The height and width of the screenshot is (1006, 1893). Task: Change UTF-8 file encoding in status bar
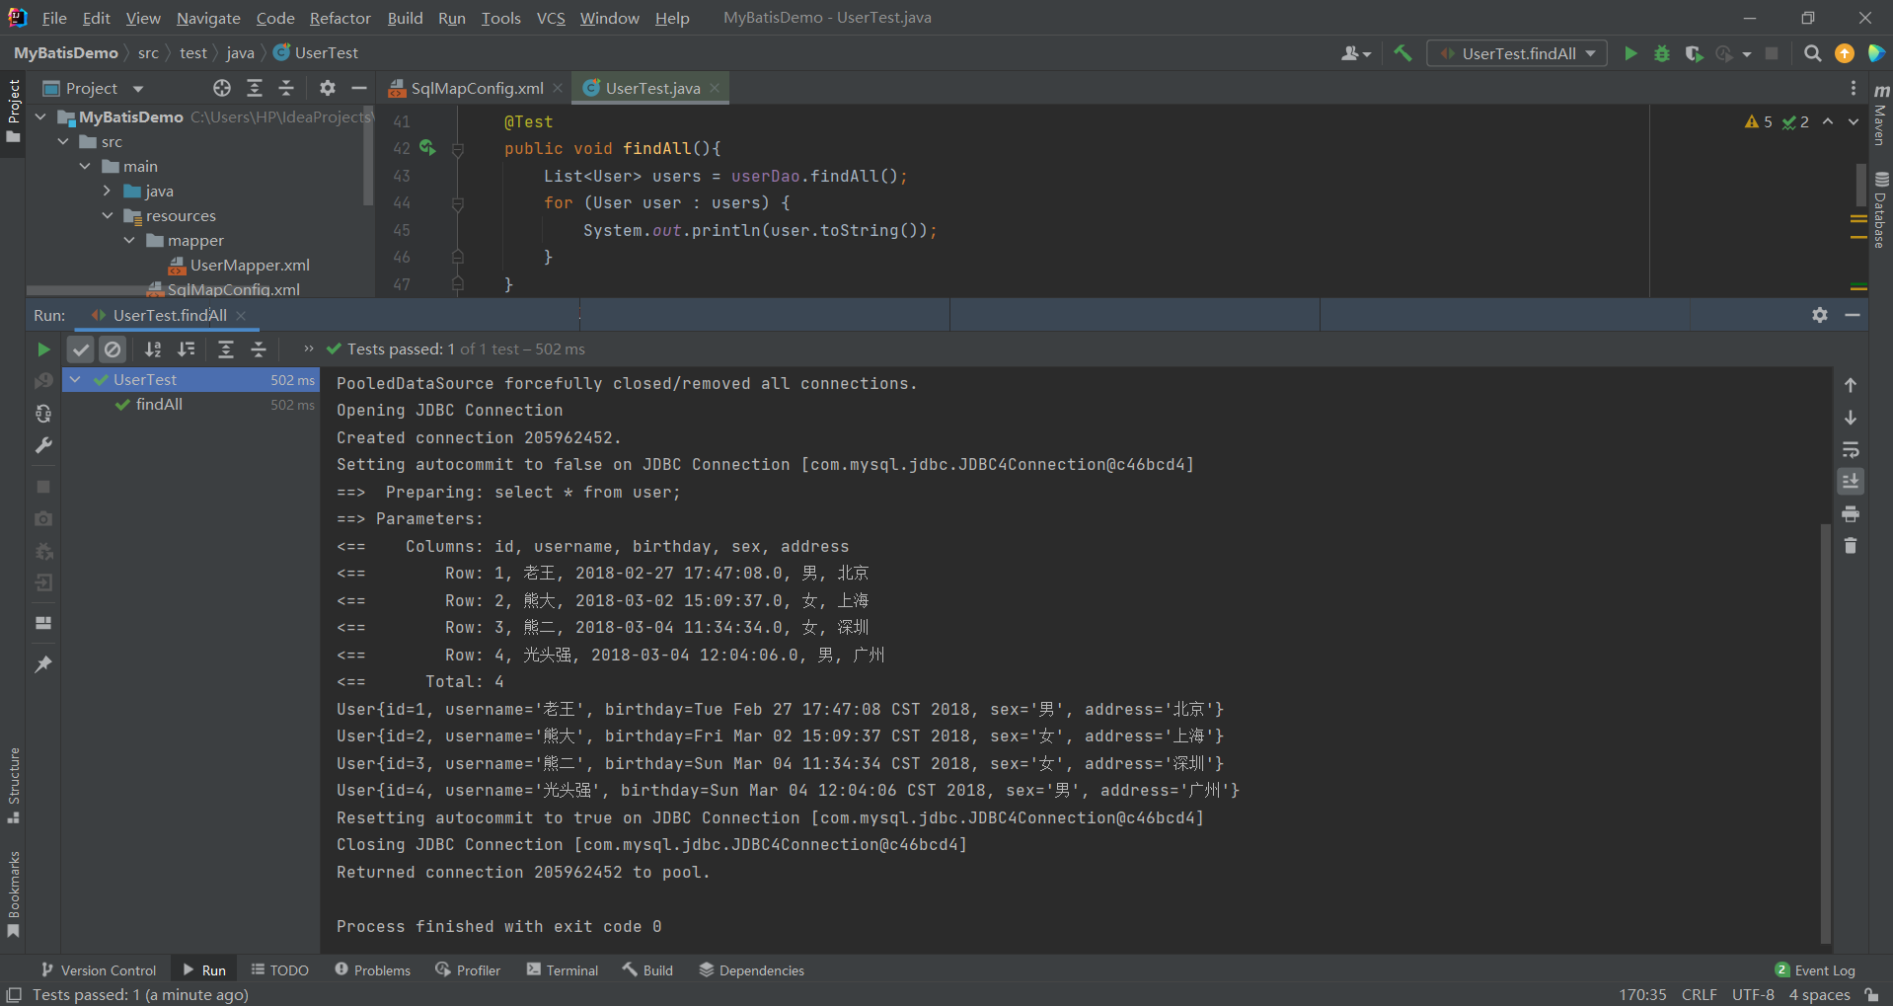(x=1753, y=994)
